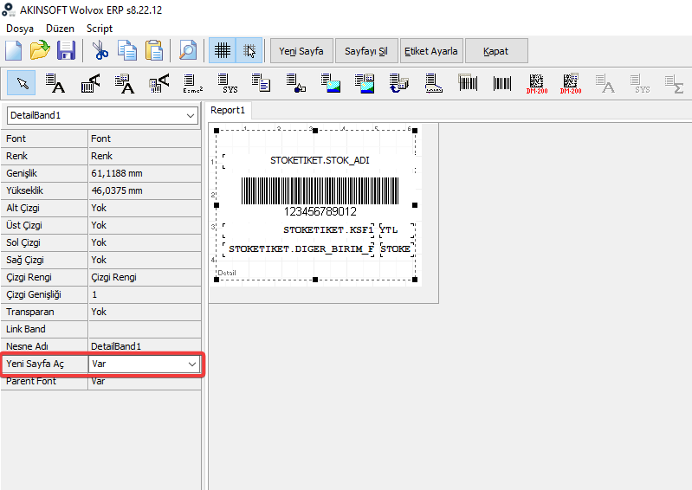The width and height of the screenshot is (692, 490).
Task: Select the Transparan property value
Action: pos(145,312)
